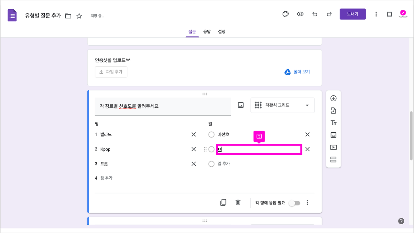Open theme customization with the palette icon
This screenshot has width=414, height=233.
point(285,14)
